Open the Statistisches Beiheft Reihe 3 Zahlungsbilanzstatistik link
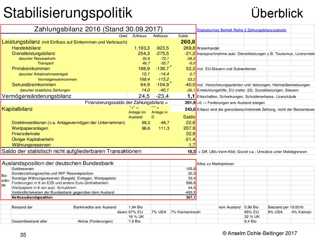The height and width of the screenshot is (241, 321). pos(242,30)
